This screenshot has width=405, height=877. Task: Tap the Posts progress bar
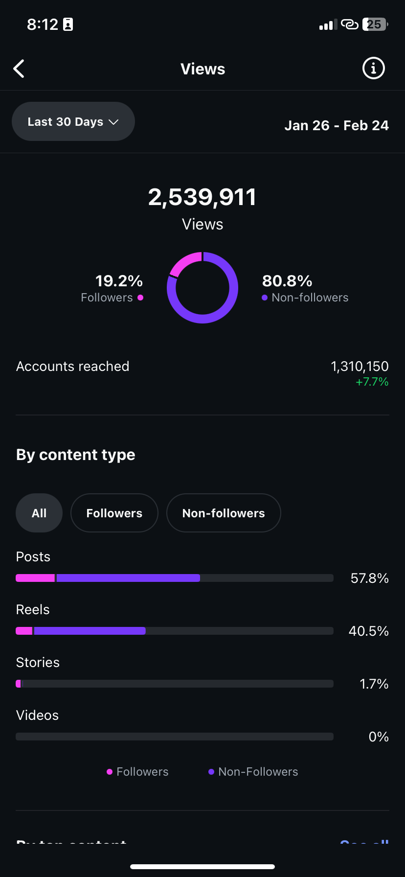tap(175, 578)
